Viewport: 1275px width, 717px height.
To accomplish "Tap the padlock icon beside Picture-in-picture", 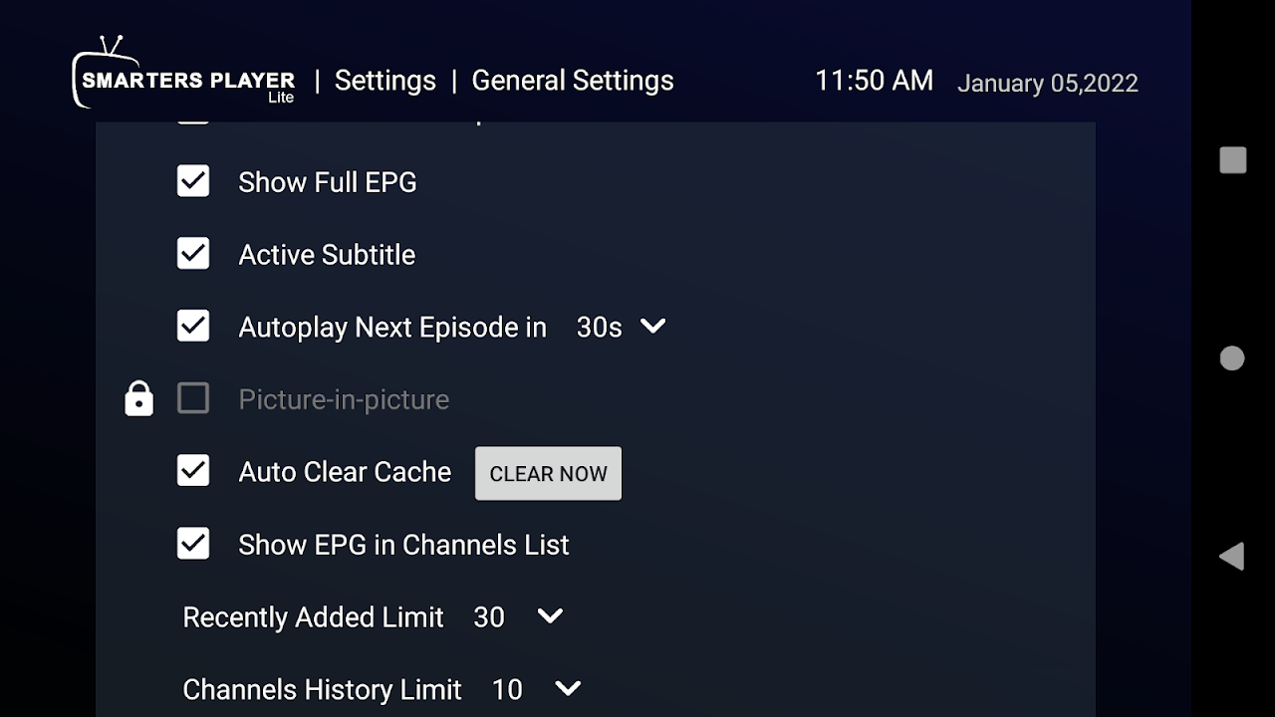I will (138, 398).
